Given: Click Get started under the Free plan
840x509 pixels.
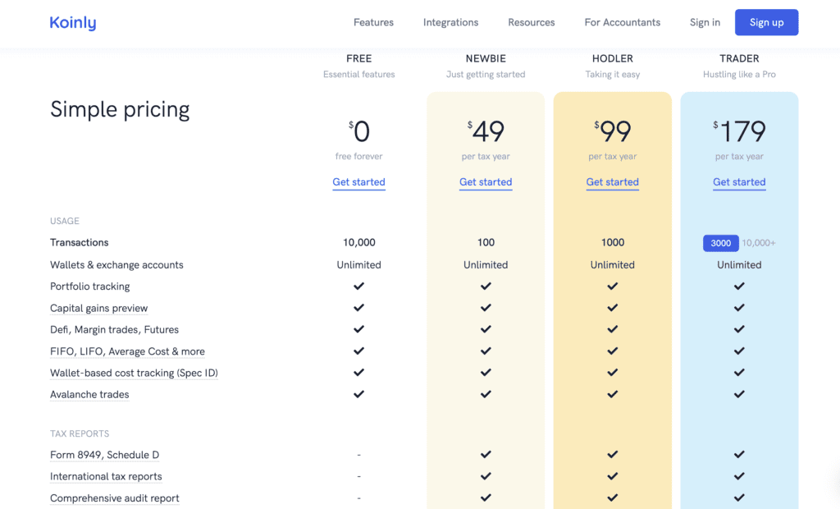Looking at the screenshot, I should tap(359, 182).
